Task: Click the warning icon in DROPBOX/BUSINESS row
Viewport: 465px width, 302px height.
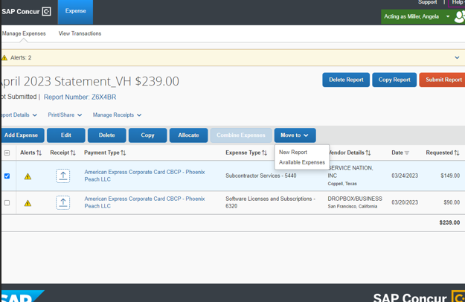Action: point(28,203)
